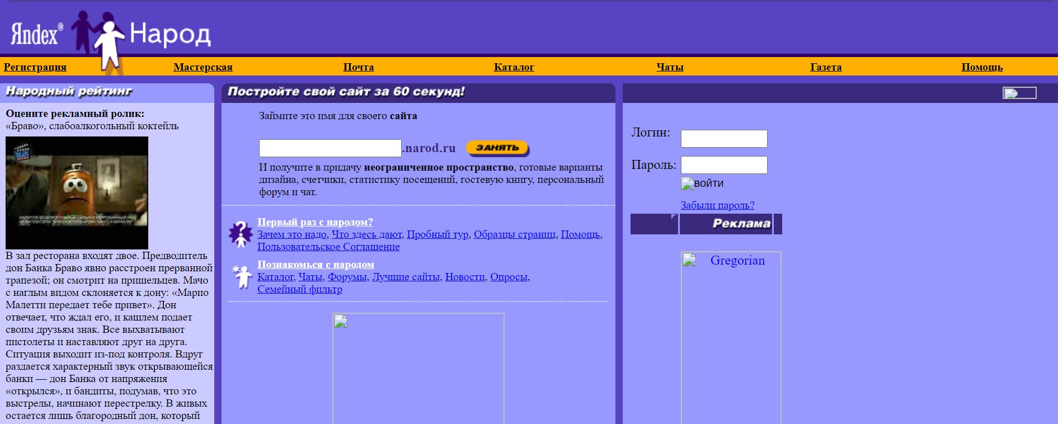Open Каталог in the yellow navigation bar
Image resolution: width=1058 pixels, height=424 pixels.
pos(514,67)
